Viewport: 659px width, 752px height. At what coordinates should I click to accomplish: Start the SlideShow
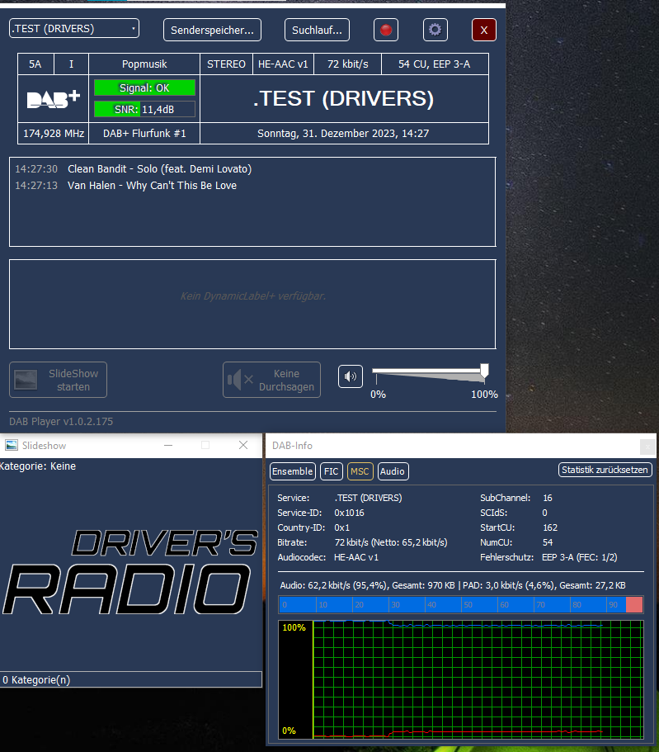click(58, 380)
